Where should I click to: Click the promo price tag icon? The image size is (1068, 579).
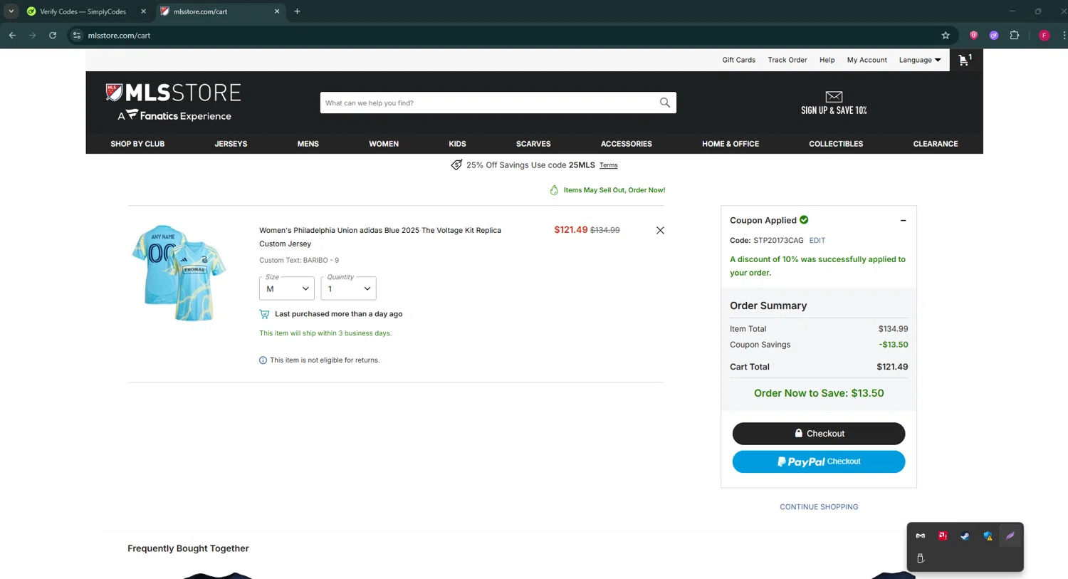(456, 165)
